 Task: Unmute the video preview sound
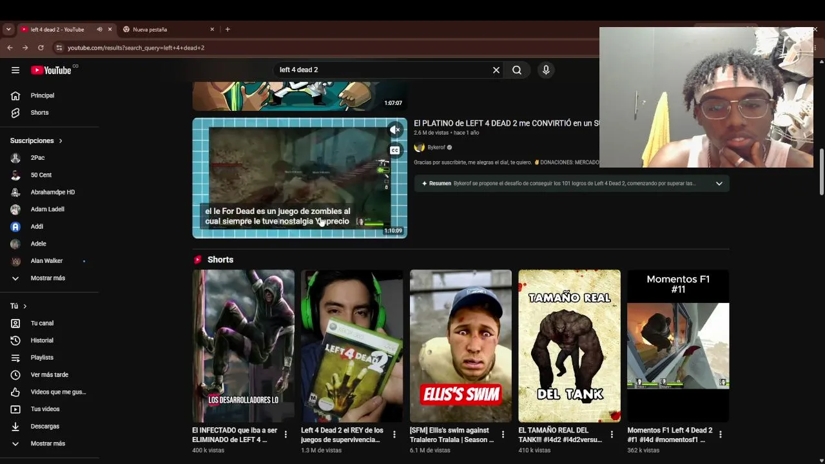point(395,130)
